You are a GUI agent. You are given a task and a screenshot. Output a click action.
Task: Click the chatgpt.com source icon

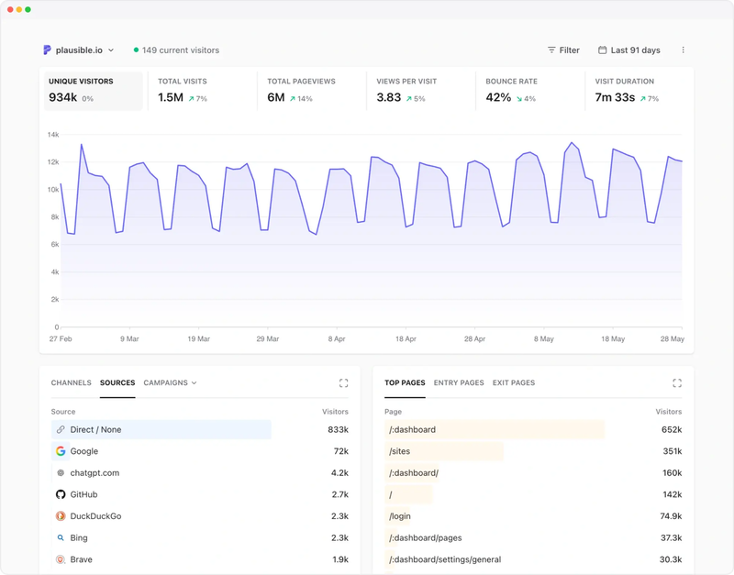[x=61, y=473]
